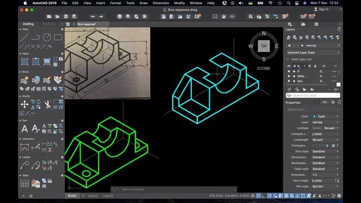The image size is (361, 203).
Task: Open the Draw menu
Action: [143, 3]
